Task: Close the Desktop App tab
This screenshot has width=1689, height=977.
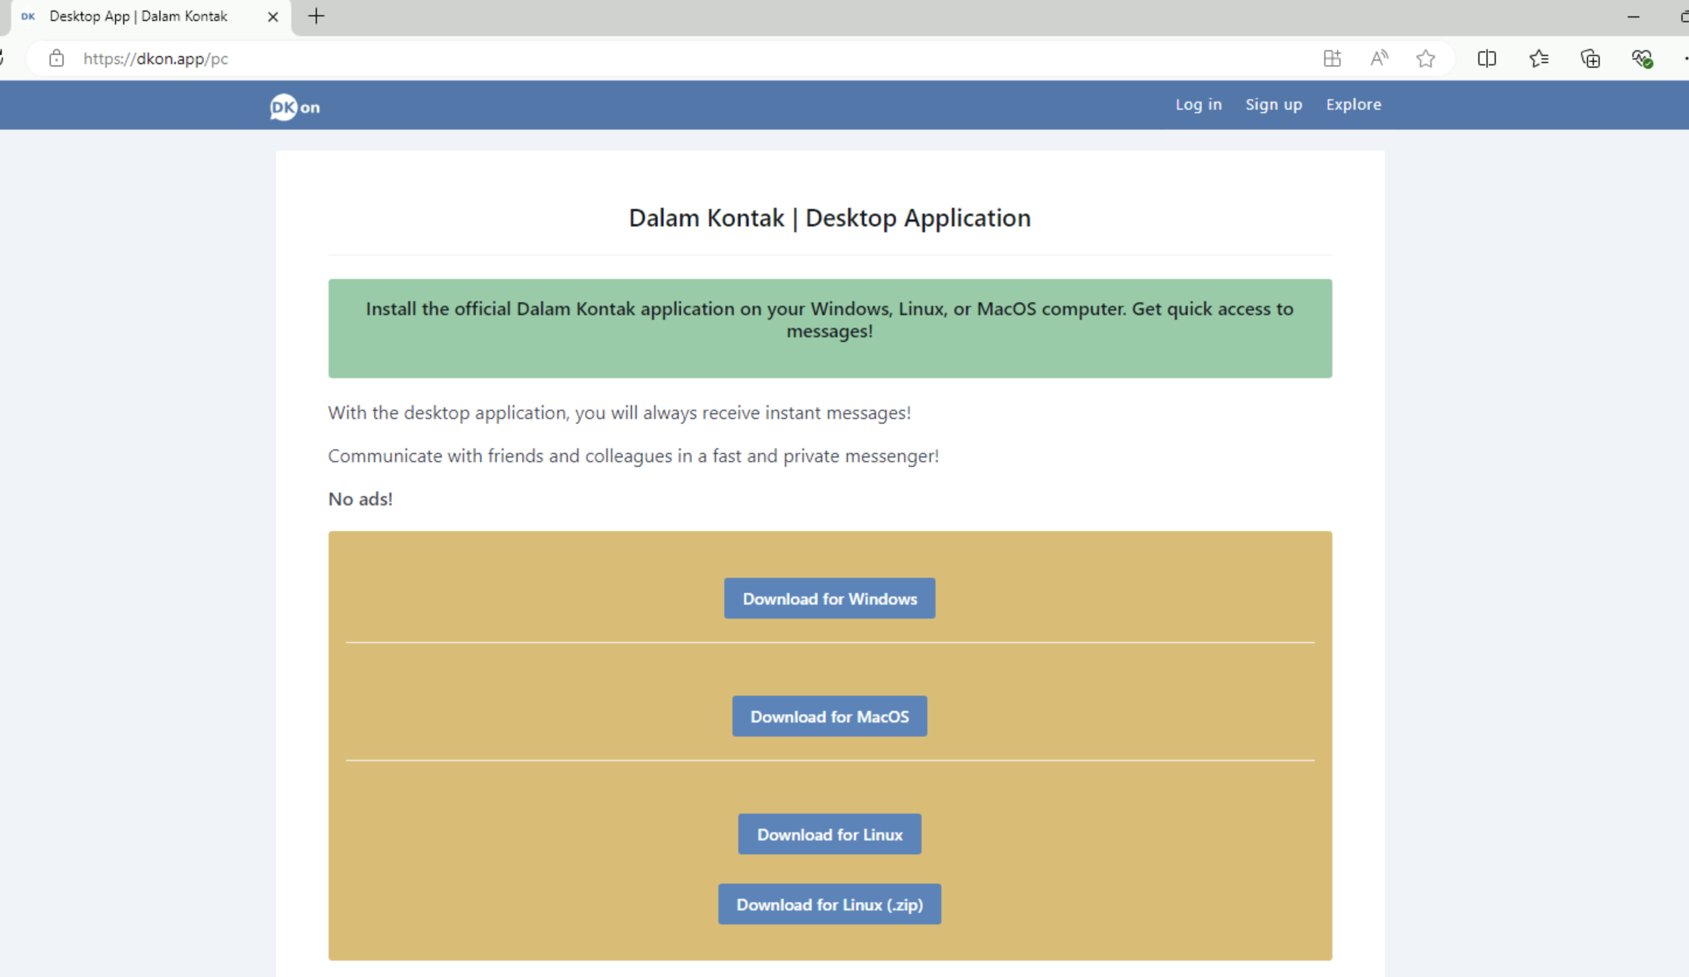Action: [x=273, y=17]
